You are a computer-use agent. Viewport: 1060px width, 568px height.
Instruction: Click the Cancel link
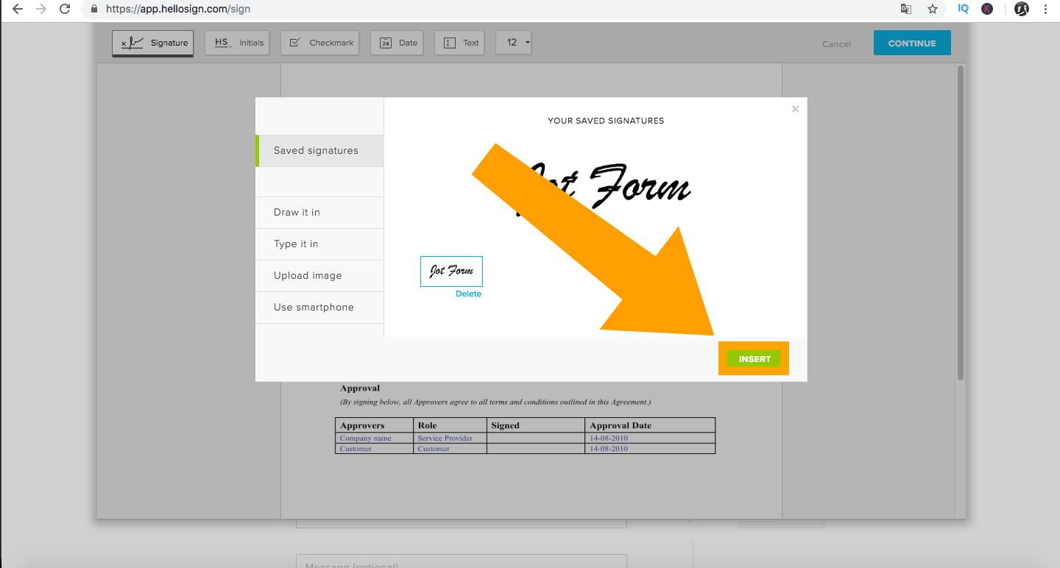point(836,44)
